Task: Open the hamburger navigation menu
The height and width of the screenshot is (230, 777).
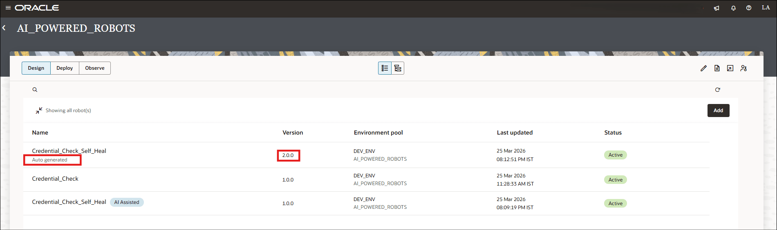Action: coord(8,8)
